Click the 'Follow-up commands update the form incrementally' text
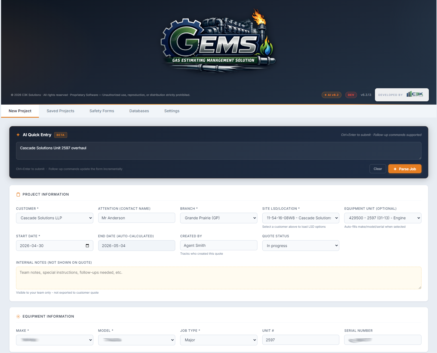Screen dimensions: 437x353 click(85, 169)
